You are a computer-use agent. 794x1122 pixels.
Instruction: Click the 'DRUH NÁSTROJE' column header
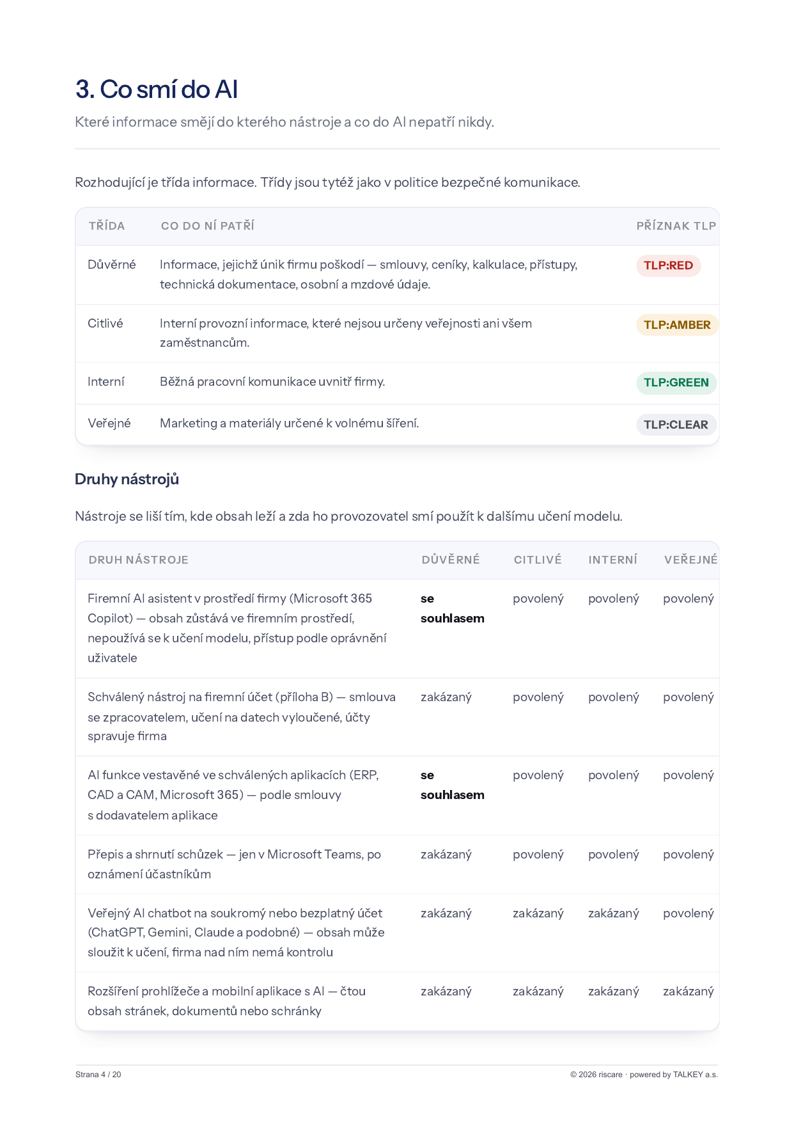[139, 560]
